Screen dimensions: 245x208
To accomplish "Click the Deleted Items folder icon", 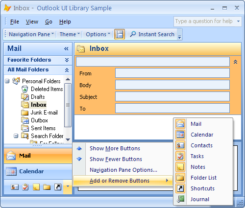I will 24,89.
